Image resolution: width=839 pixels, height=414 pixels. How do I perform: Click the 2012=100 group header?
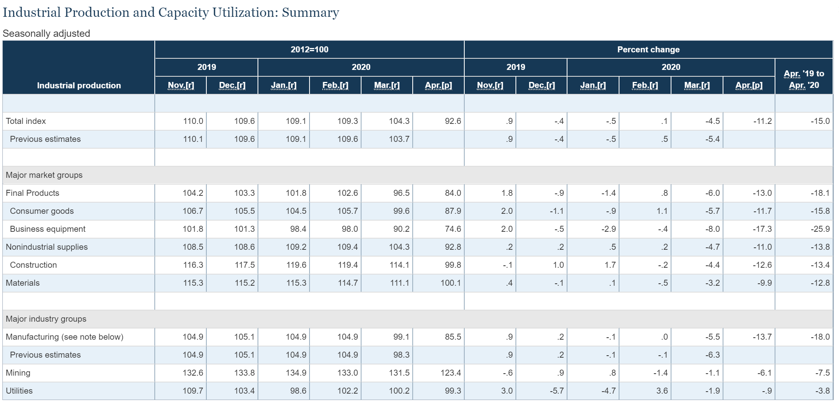coord(309,50)
